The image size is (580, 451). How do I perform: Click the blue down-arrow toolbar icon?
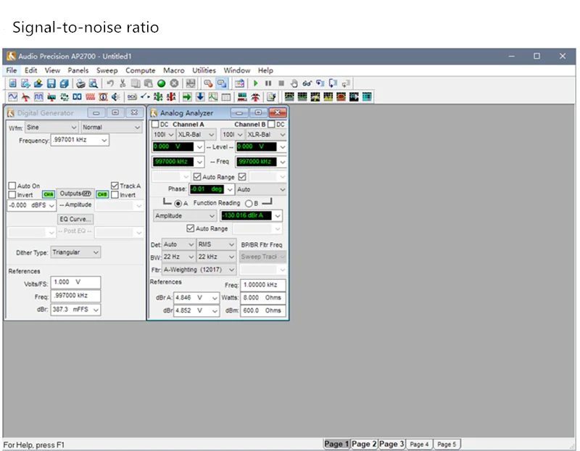coord(200,97)
